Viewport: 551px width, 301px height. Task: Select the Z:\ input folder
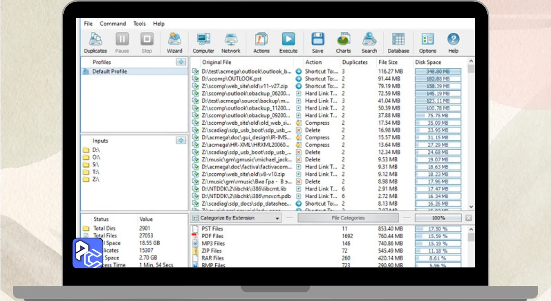96,179
